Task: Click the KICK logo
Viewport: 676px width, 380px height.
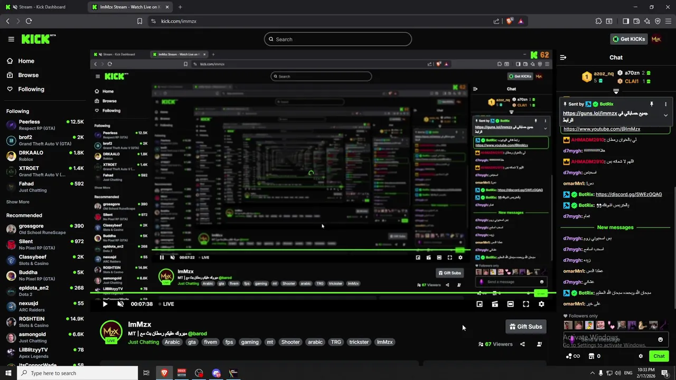Action: pos(38,39)
